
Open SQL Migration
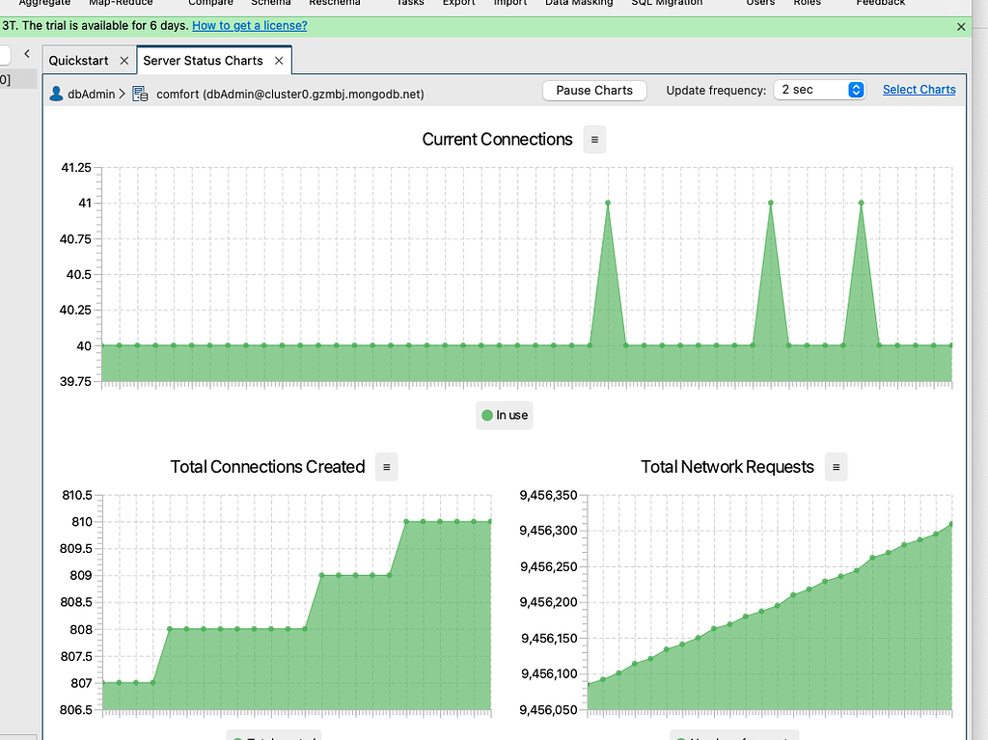[666, 3]
